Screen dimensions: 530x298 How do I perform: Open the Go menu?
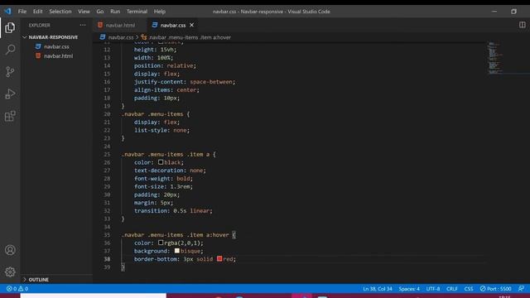click(x=100, y=11)
